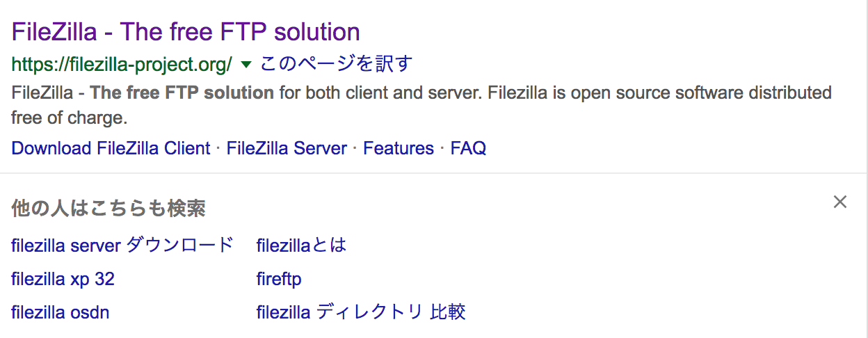
Task: Choose the filezilla osdn related search
Action: [x=61, y=312]
